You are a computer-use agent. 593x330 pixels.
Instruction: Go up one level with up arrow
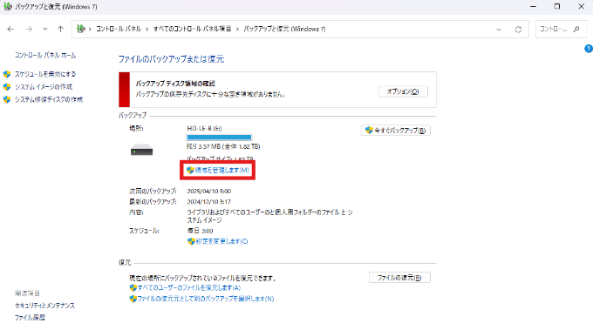coord(60,29)
